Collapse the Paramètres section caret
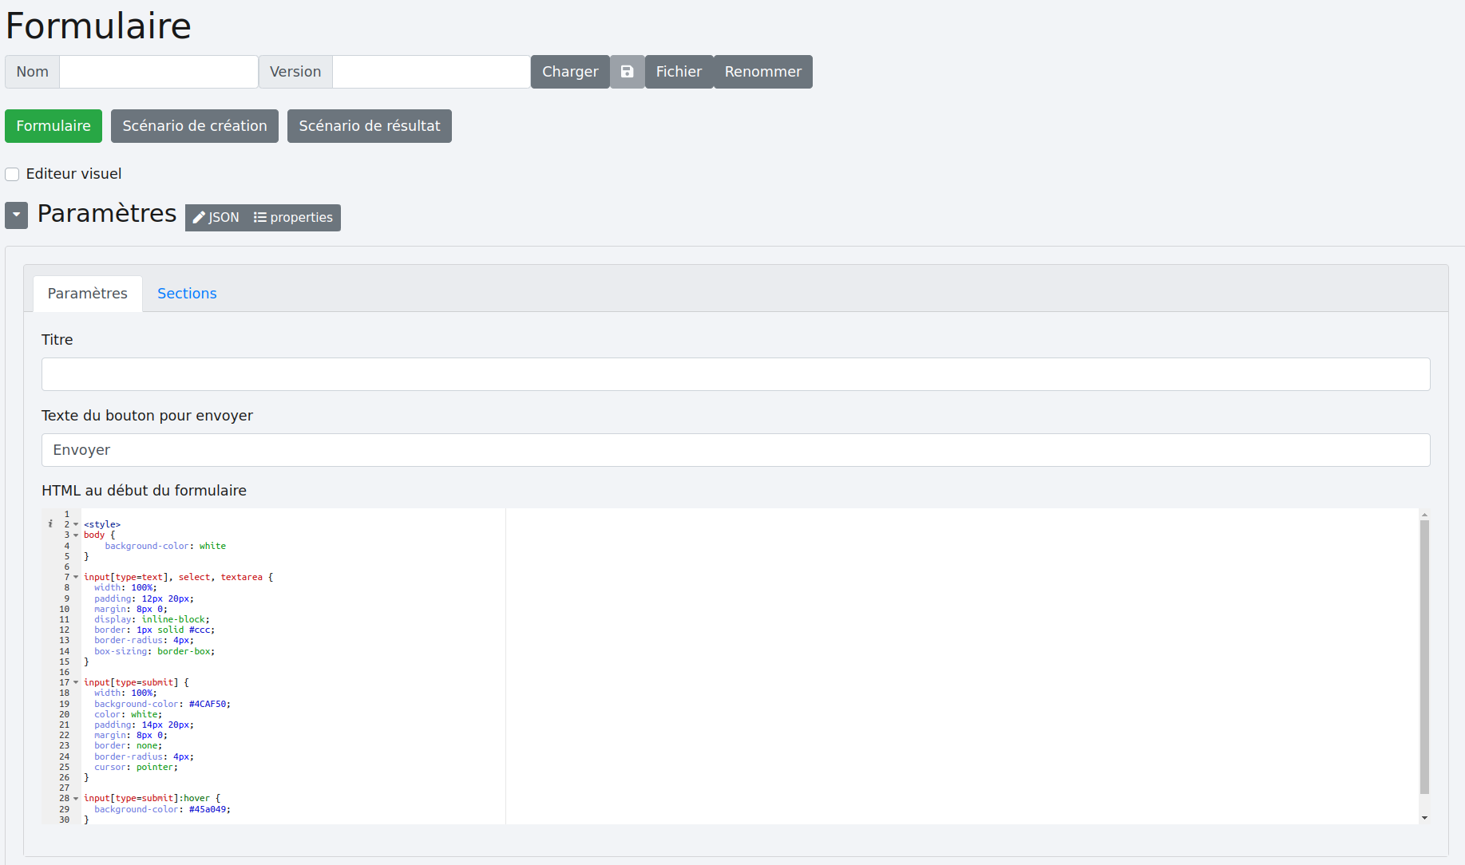Viewport: 1465px width, 865px height. (x=16, y=215)
